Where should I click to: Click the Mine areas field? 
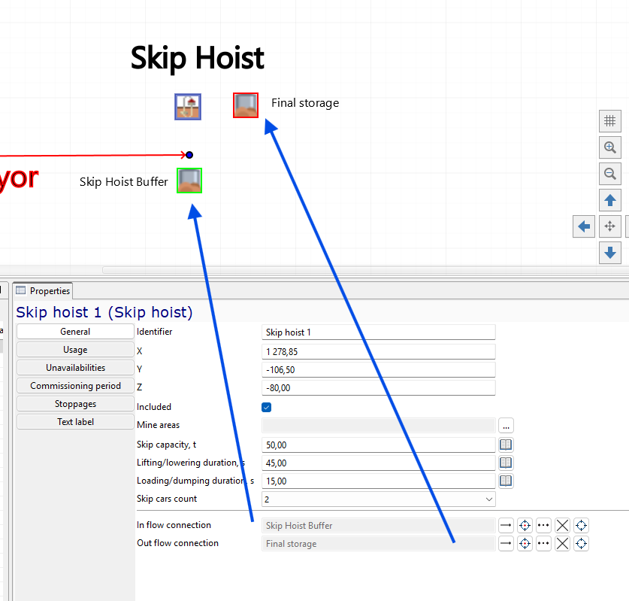click(378, 426)
